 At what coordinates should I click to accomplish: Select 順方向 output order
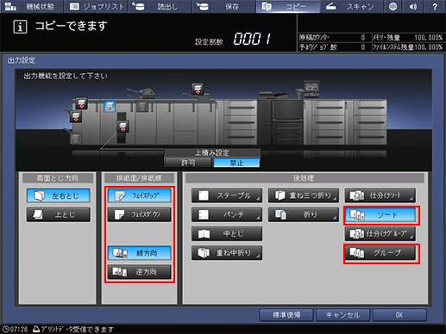click(x=140, y=253)
